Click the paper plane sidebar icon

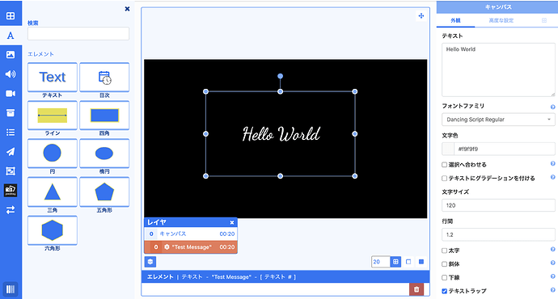pos(11,152)
